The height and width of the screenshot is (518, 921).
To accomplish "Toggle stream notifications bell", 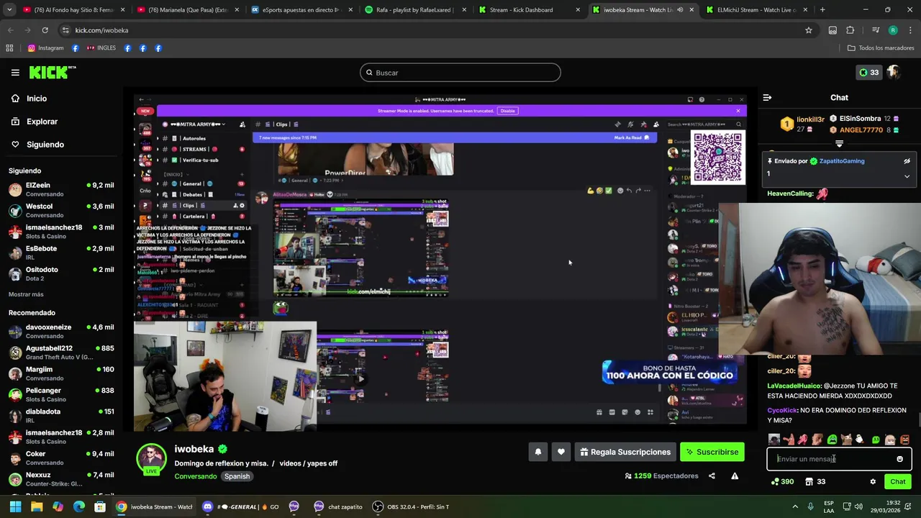I will [537, 452].
